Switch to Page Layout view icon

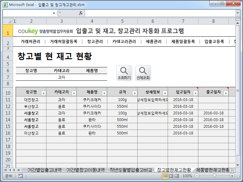tap(171, 176)
